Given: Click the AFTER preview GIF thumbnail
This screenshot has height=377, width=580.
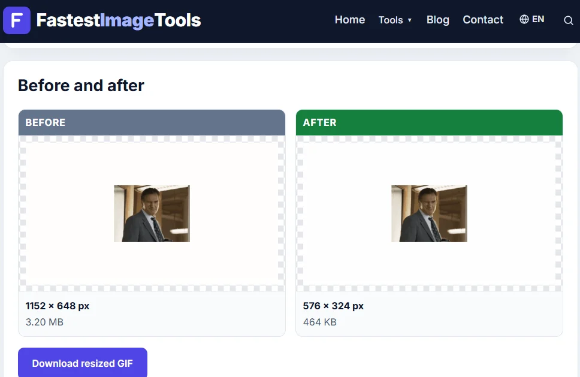Looking at the screenshot, I should point(429,213).
